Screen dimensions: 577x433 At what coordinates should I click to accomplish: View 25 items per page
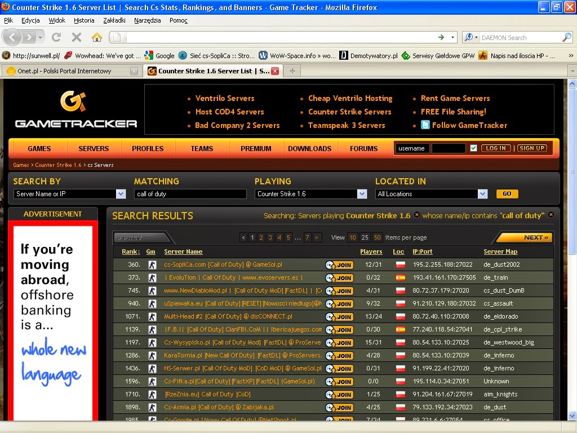(x=365, y=237)
